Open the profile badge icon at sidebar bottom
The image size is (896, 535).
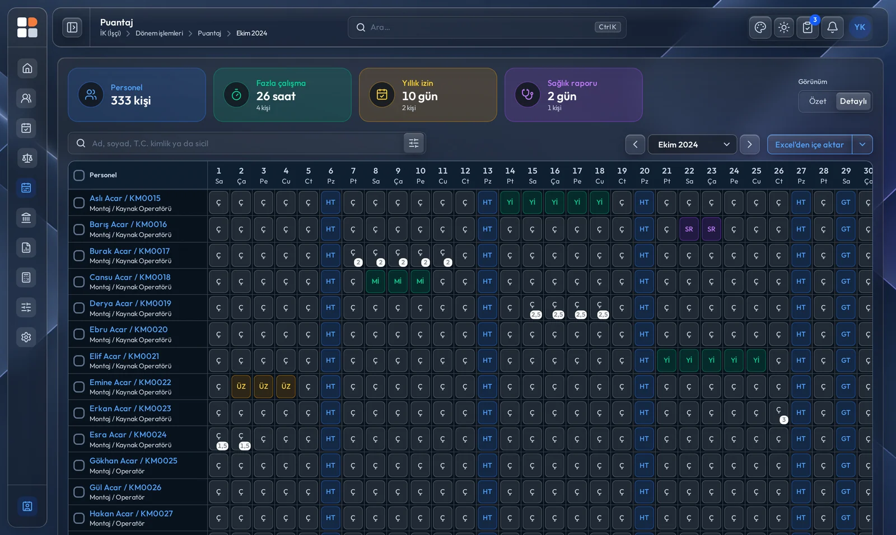(x=27, y=506)
